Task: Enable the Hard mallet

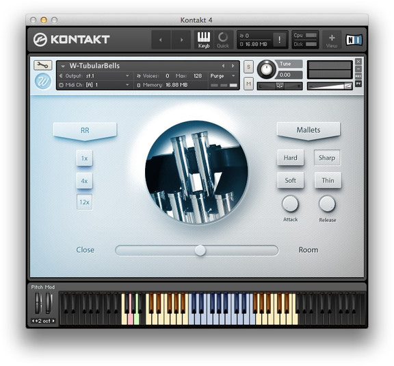Action: click(291, 158)
